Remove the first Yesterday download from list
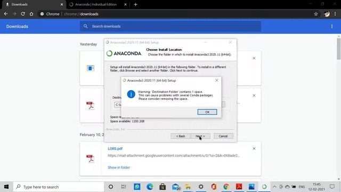The image size is (341, 192). click(254, 58)
